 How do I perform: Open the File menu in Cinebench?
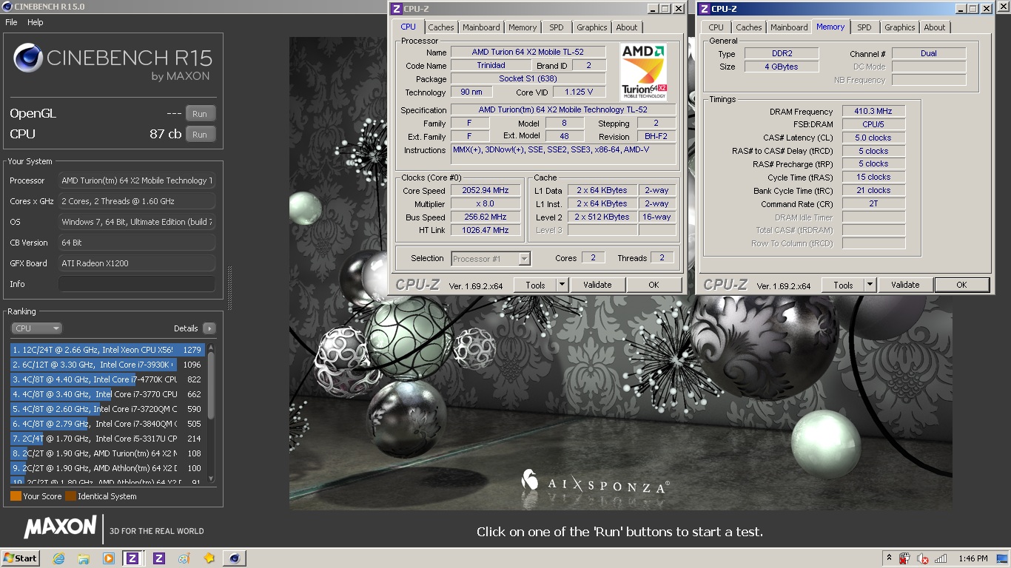pos(11,22)
